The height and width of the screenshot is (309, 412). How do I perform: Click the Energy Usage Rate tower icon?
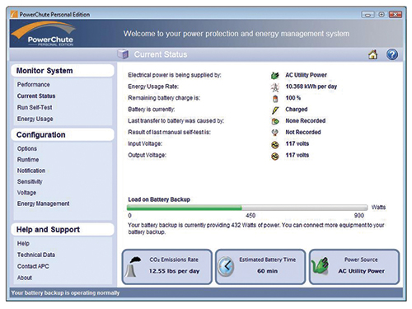(275, 87)
